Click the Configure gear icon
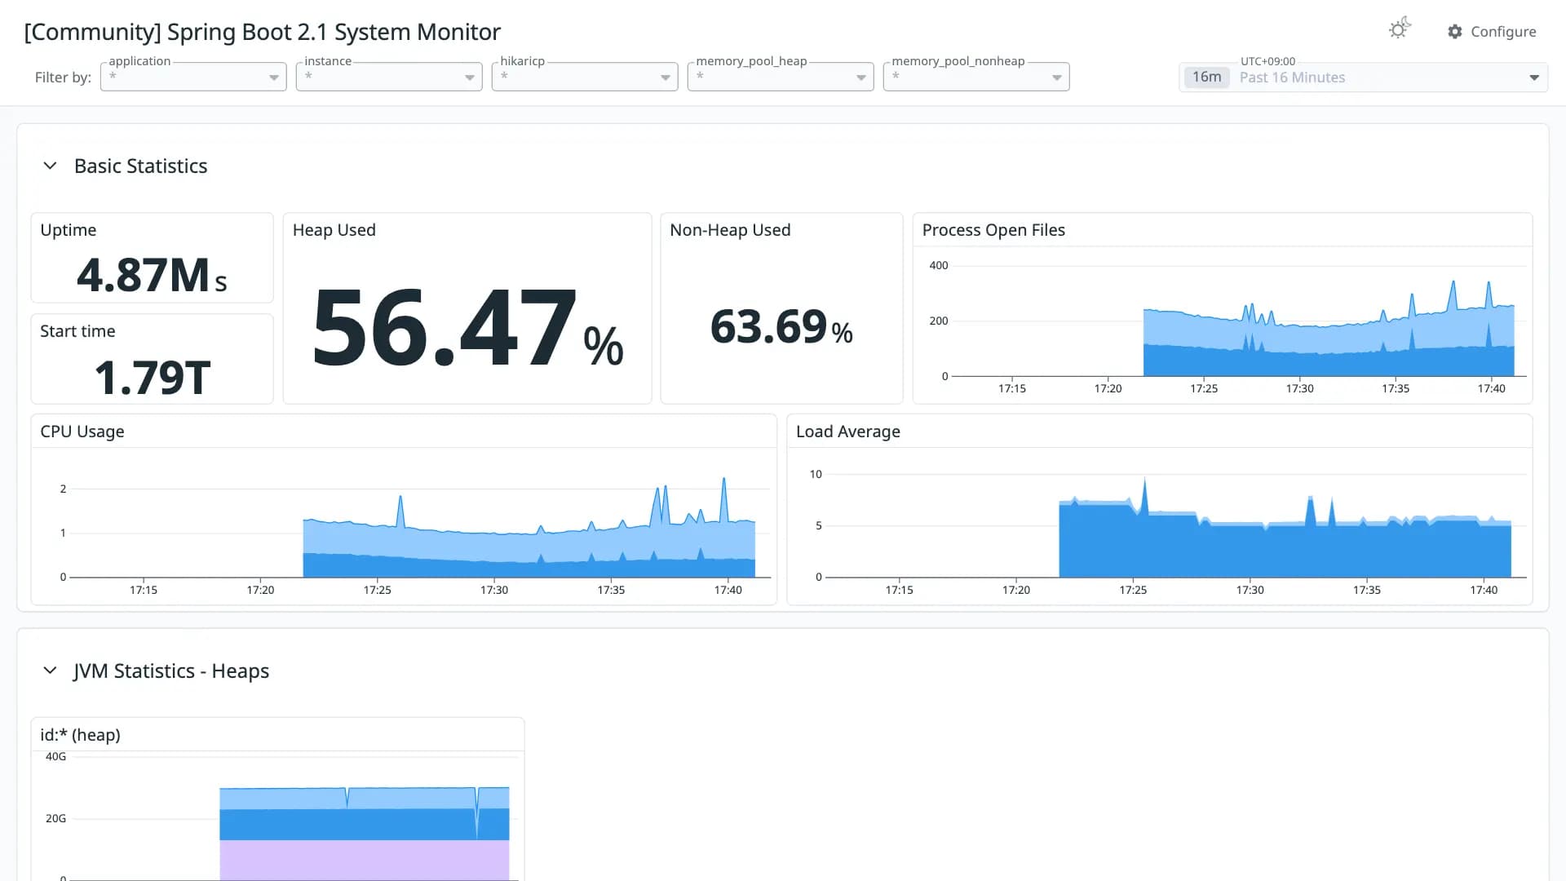 click(1455, 31)
